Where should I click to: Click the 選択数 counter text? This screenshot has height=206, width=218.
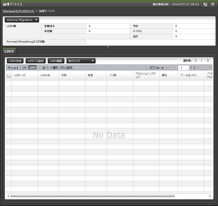click(196, 61)
